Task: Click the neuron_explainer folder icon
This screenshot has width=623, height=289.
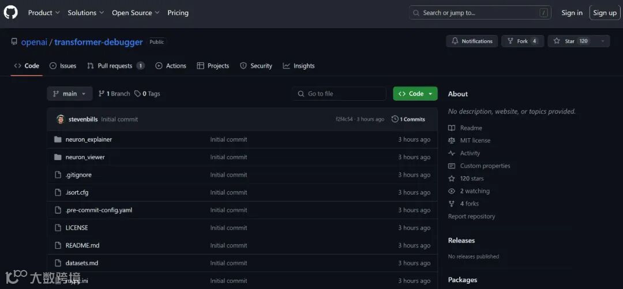Action: (58, 139)
